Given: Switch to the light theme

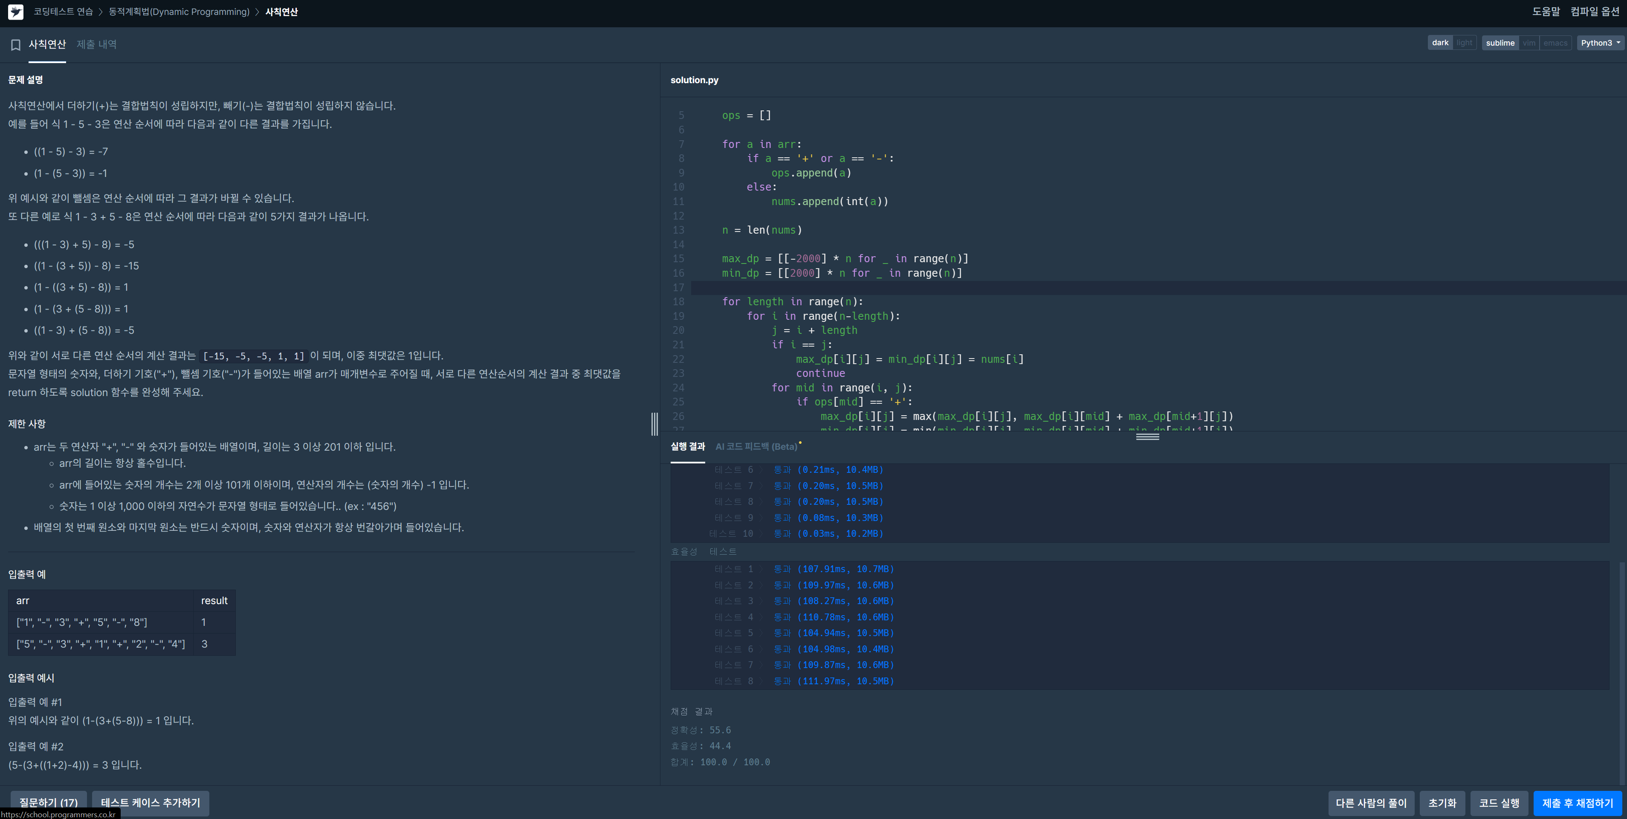Looking at the screenshot, I should tap(1464, 43).
